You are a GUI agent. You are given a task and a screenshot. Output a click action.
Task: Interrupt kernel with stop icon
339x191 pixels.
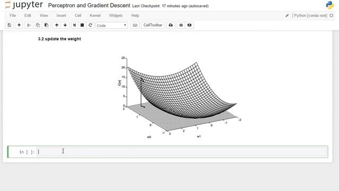pos(82,25)
